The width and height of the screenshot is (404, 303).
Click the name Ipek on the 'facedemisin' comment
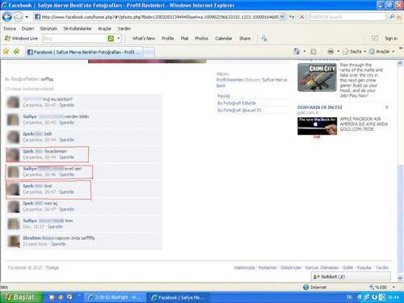tap(28, 151)
